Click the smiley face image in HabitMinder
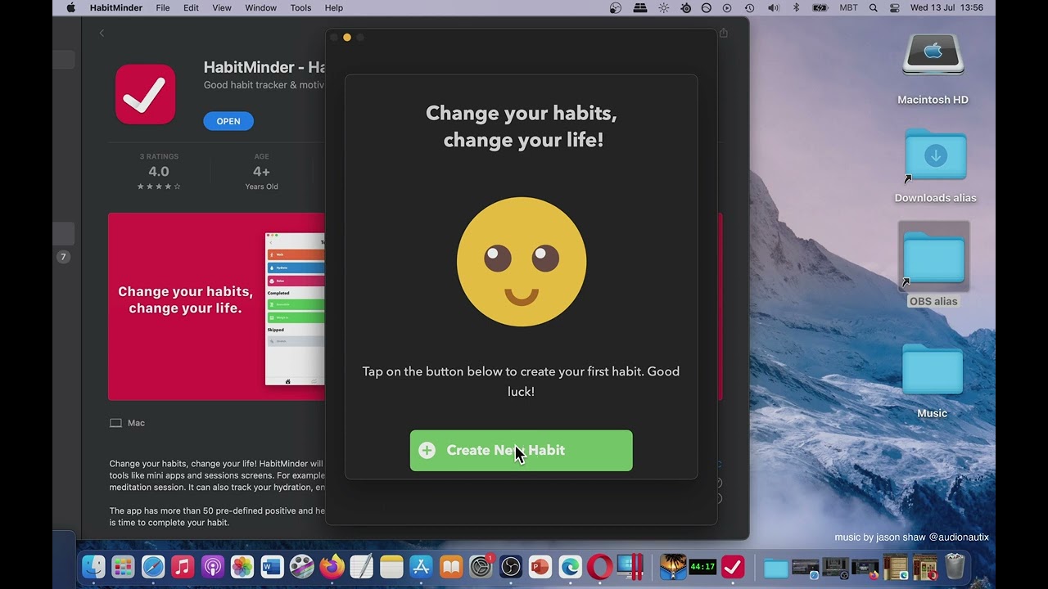 (522, 262)
